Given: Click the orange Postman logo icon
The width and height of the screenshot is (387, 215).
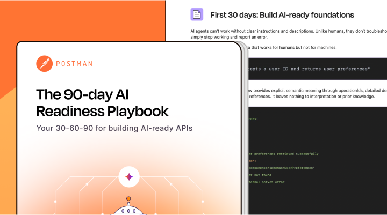Looking at the screenshot, I should pyautogui.click(x=44, y=64).
